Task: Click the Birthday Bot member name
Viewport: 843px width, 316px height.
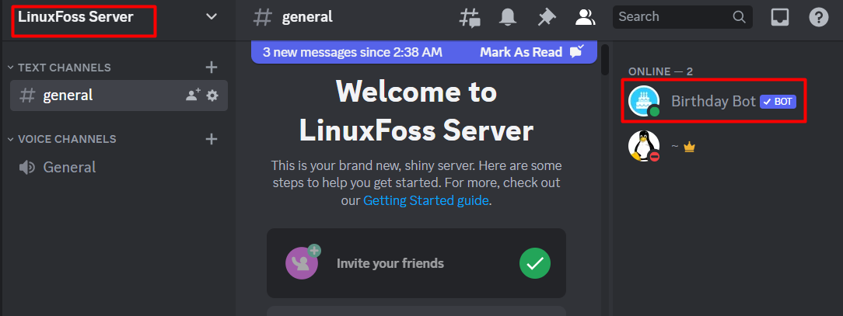Action: pos(713,101)
